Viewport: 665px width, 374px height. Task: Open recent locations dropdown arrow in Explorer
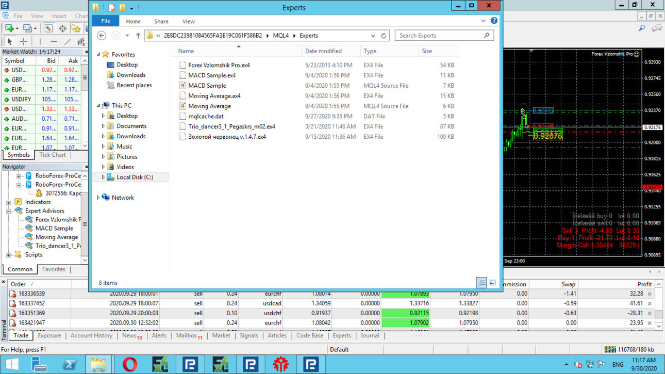(127, 36)
